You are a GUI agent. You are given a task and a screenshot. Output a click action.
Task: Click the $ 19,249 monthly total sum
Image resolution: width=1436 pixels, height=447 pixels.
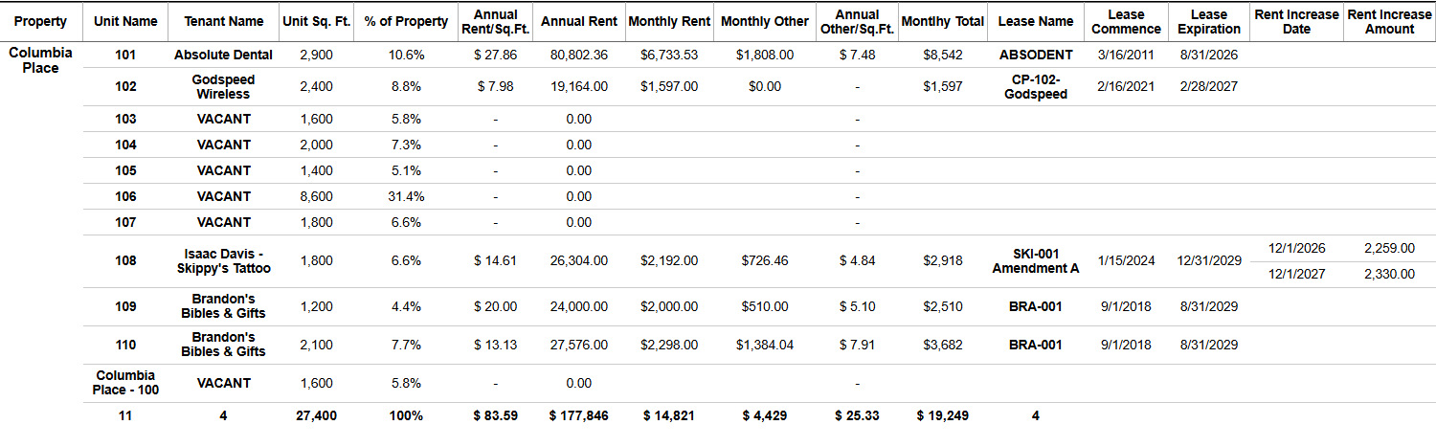943,415
